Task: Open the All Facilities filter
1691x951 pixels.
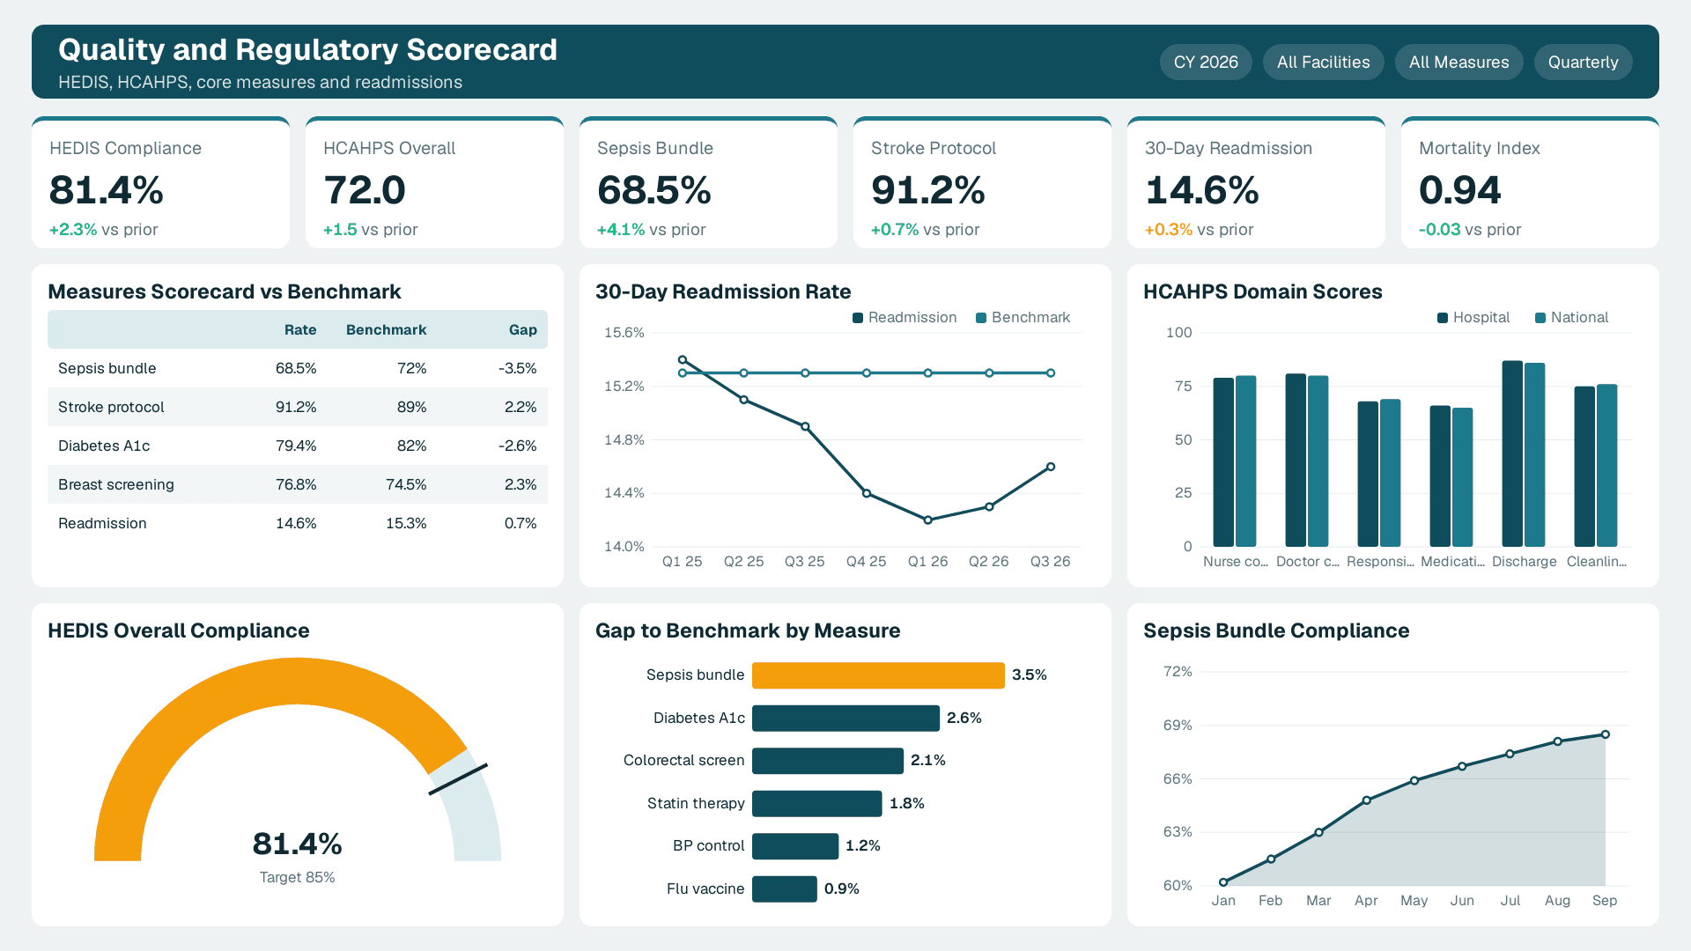Action: point(1323,63)
